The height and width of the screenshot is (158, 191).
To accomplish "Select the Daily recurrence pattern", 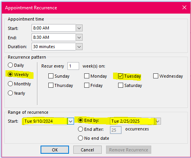I will coord(10,65).
